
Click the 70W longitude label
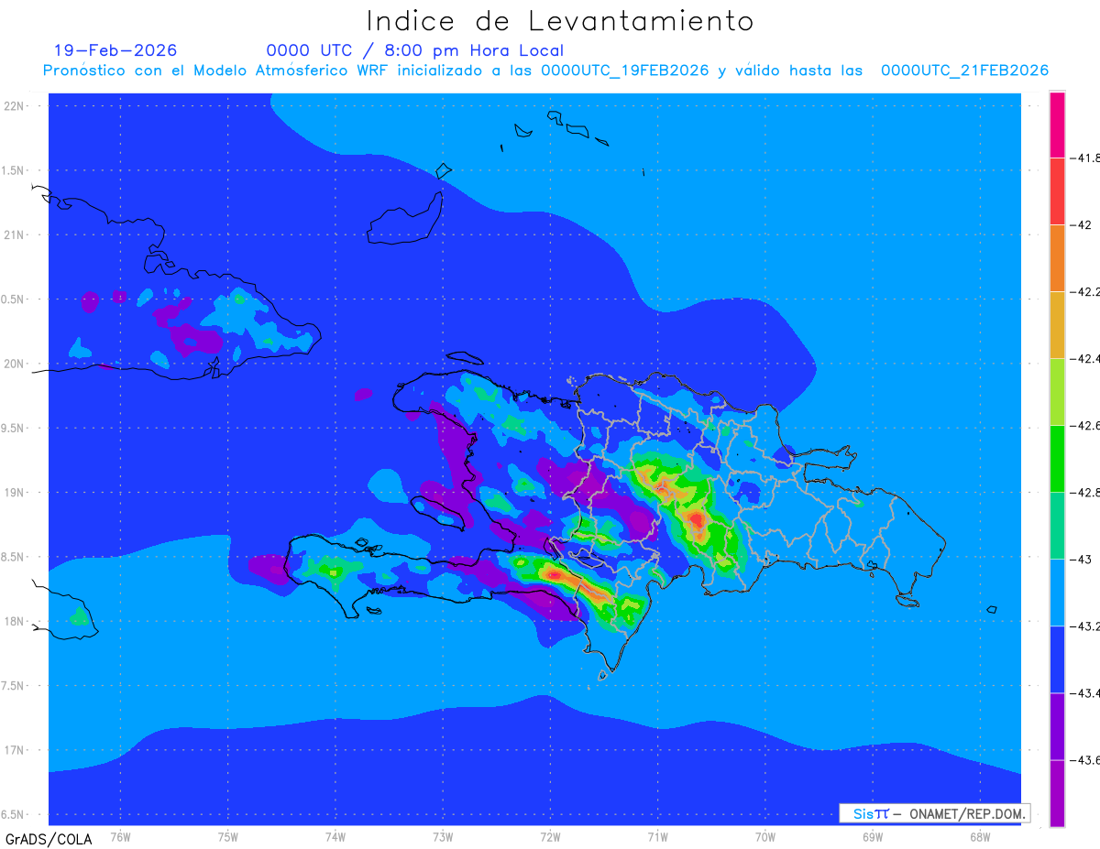coord(765,837)
